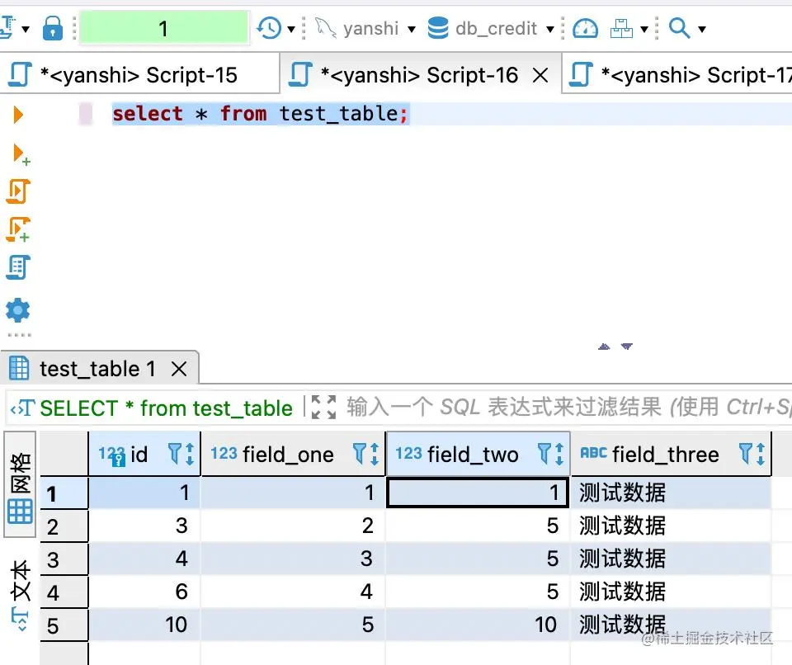The height and width of the screenshot is (665, 792).
Task: Open the database search tool
Action: 680,27
